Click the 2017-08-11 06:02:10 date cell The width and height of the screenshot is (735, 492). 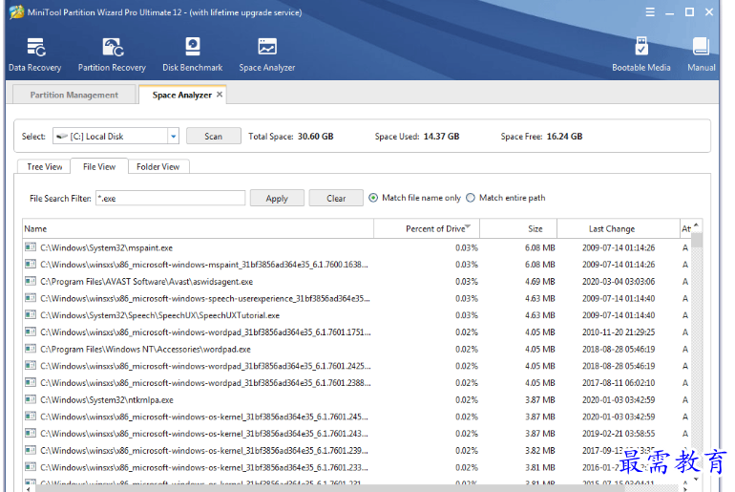[619, 383]
